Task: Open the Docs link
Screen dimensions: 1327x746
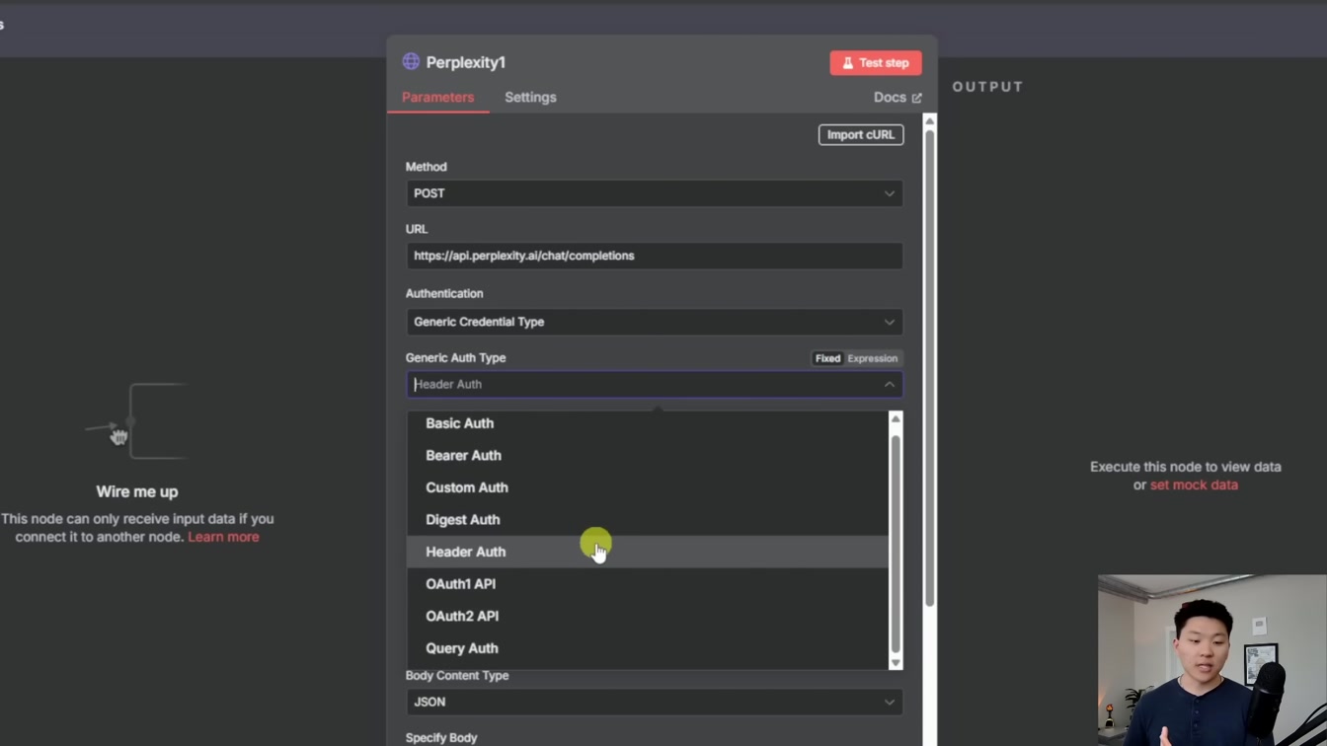Action: [x=898, y=98]
